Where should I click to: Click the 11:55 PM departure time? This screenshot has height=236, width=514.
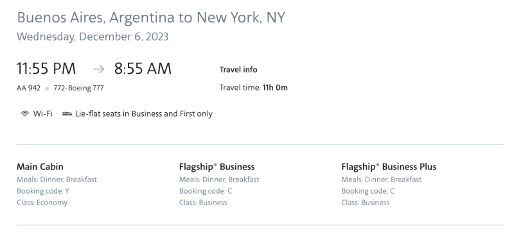(x=46, y=69)
